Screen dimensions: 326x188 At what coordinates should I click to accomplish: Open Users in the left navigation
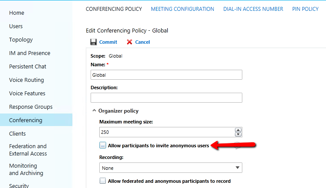click(16, 26)
